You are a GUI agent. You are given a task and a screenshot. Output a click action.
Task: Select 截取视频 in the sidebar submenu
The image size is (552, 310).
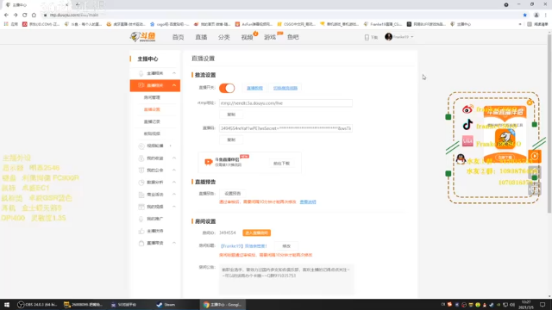coord(152,133)
